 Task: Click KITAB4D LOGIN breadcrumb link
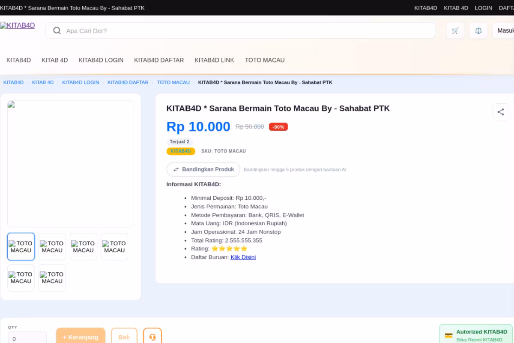point(81,82)
